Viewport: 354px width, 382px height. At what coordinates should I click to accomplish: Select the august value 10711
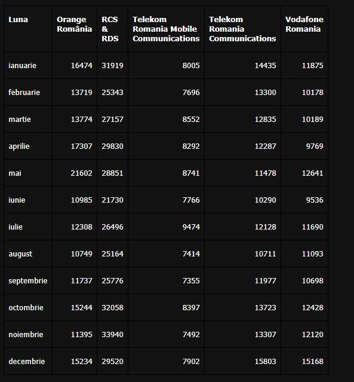(266, 253)
